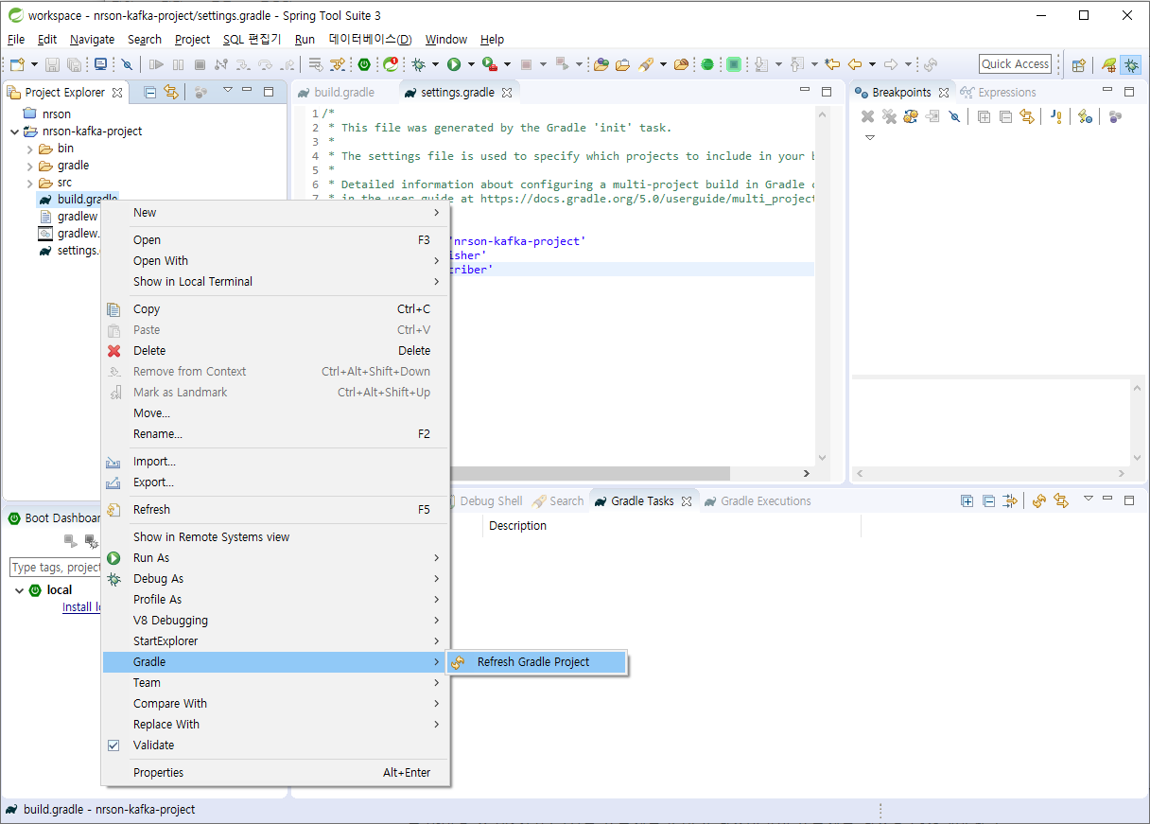Click the Boot Dashboard tag filter field
Image resolution: width=1150 pixels, height=824 pixels.
55,568
